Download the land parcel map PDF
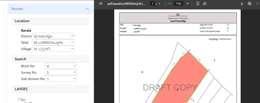 point(242,4)
